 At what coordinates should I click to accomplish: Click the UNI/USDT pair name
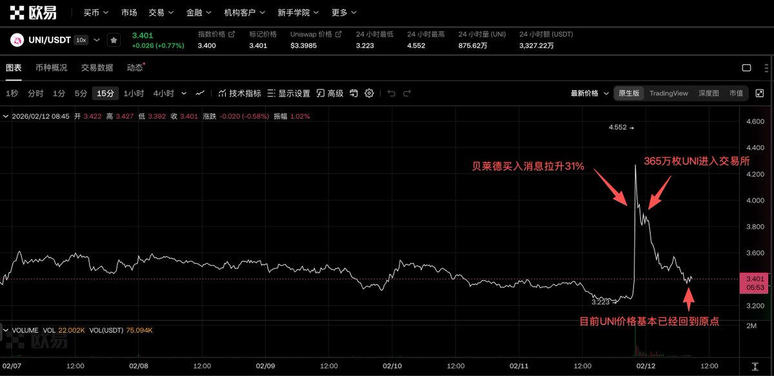pos(50,40)
